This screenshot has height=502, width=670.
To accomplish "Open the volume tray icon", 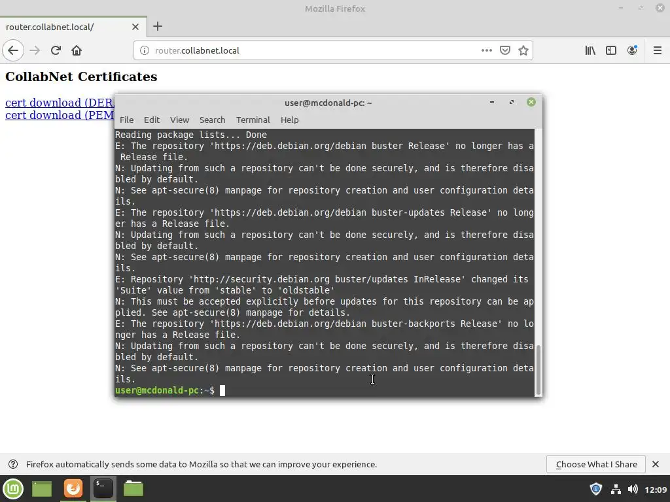I will tap(633, 489).
